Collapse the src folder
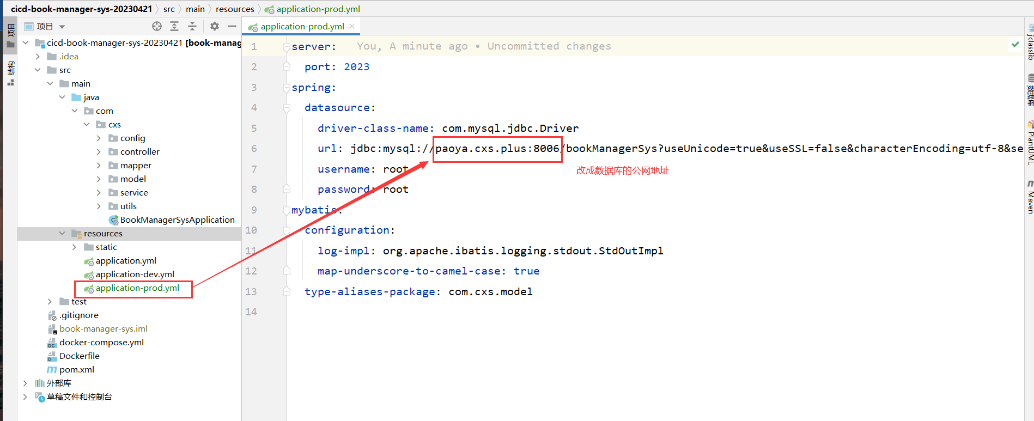Image resolution: width=1034 pixels, height=421 pixels. coord(38,70)
